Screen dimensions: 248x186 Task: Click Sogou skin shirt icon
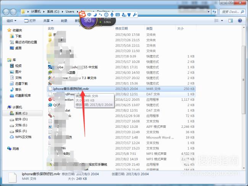(x=129, y=15)
